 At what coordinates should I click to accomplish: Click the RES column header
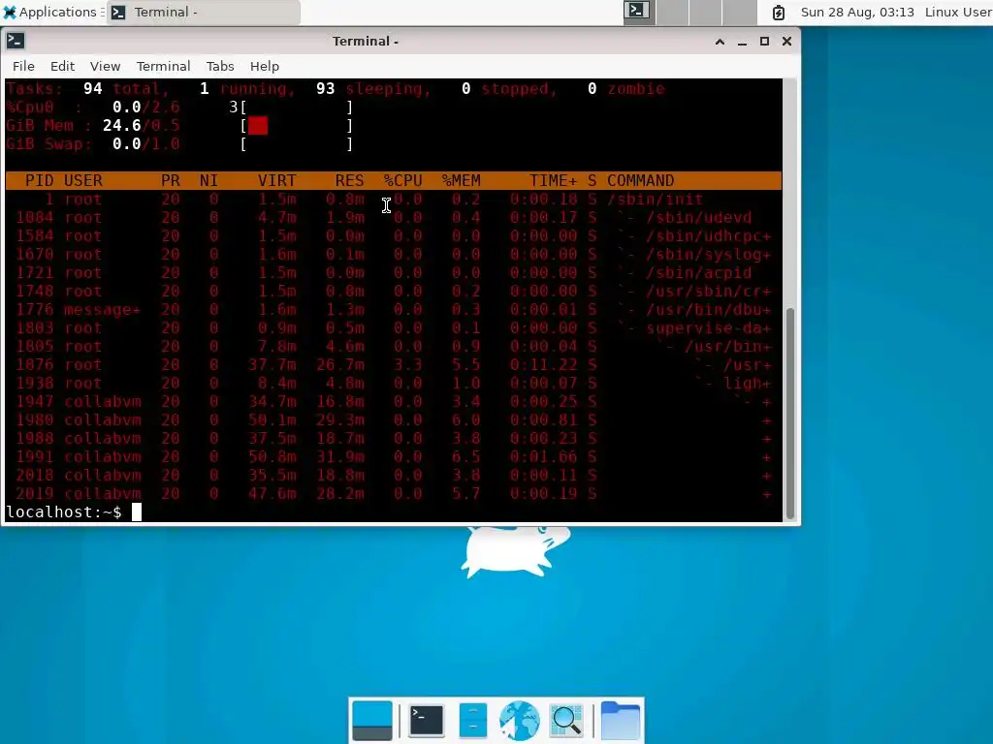pos(349,181)
